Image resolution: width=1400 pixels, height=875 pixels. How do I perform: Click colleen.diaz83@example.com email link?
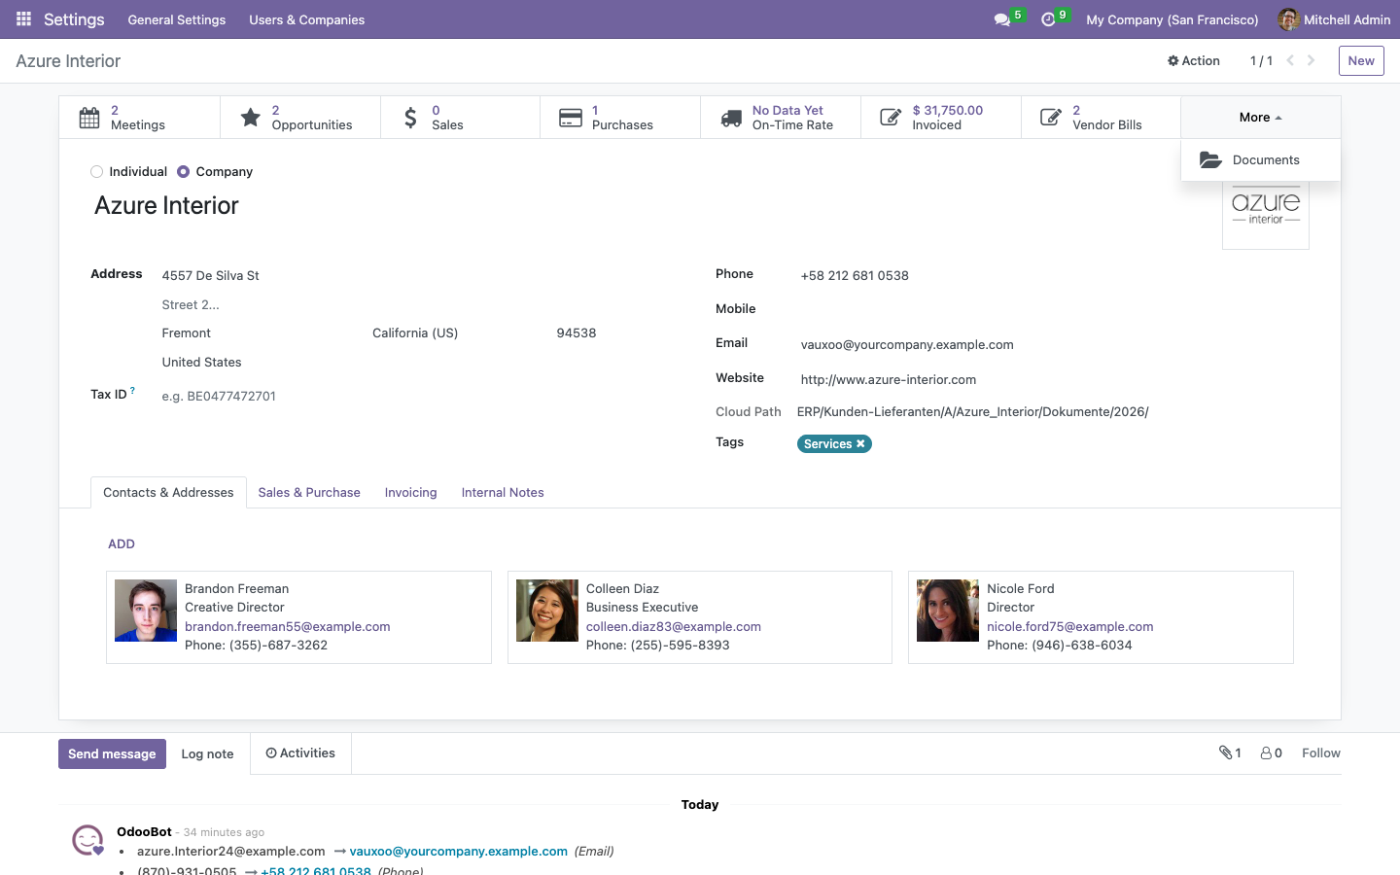coord(674,627)
